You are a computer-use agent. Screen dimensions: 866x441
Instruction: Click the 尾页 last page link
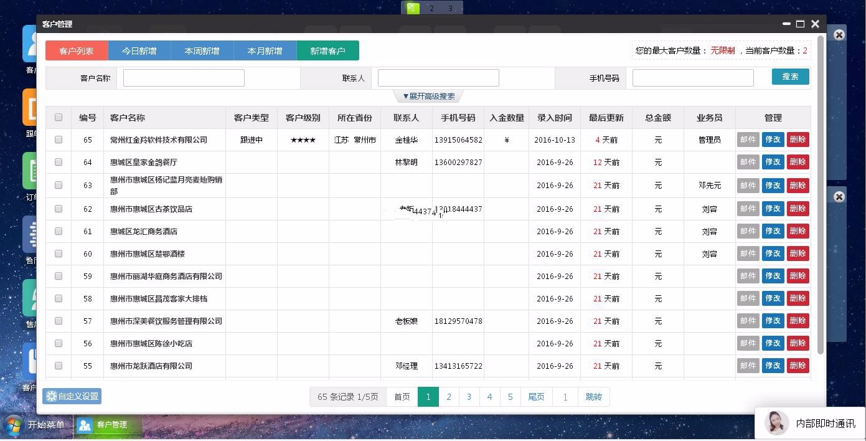(x=537, y=397)
